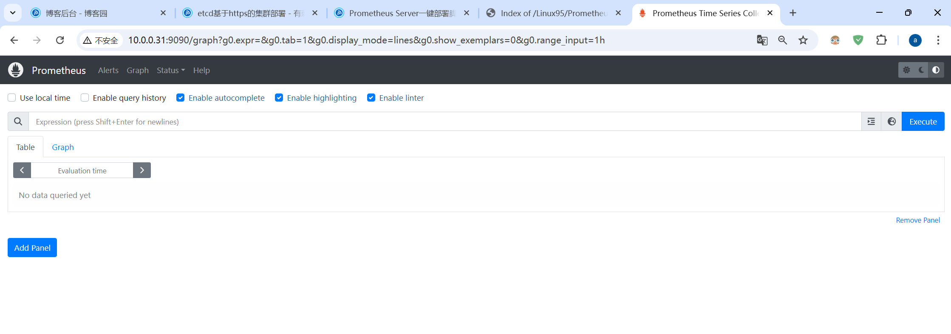The height and width of the screenshot is (334, 951).
Task: Open the Extensions puzzle icon
Action: click(x=881, y=40)
